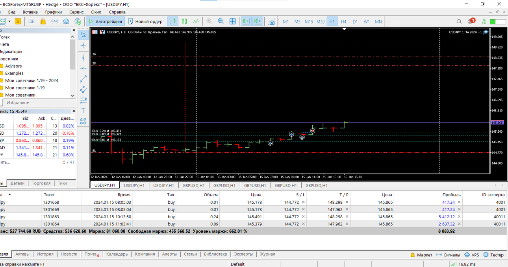Open the Почта tab
Image resolution: width=508 pixels, height=267 pixels.
click(x=91, y=254)
